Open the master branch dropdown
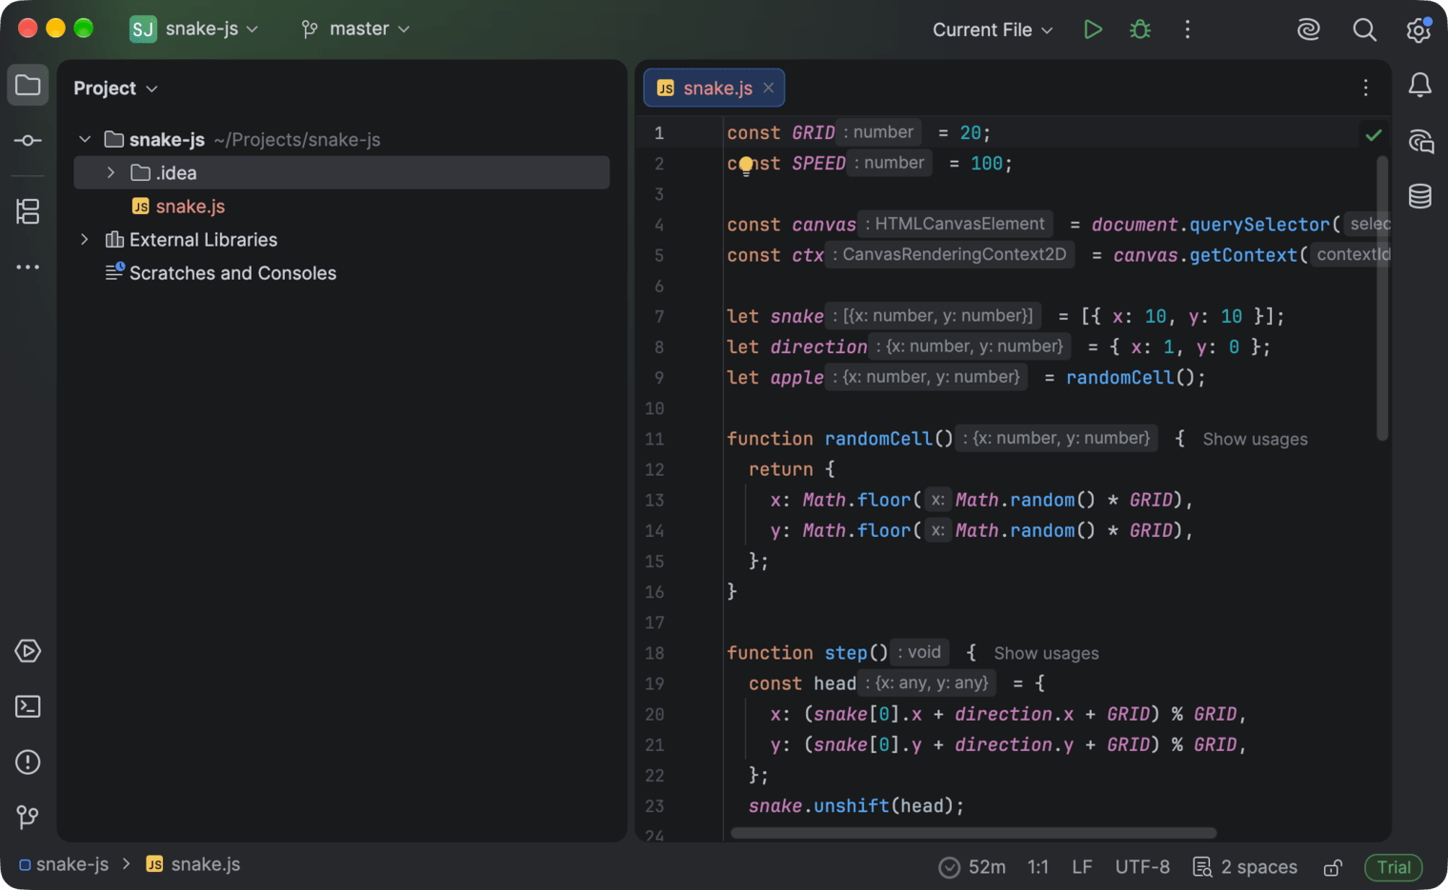 (355, 29)
